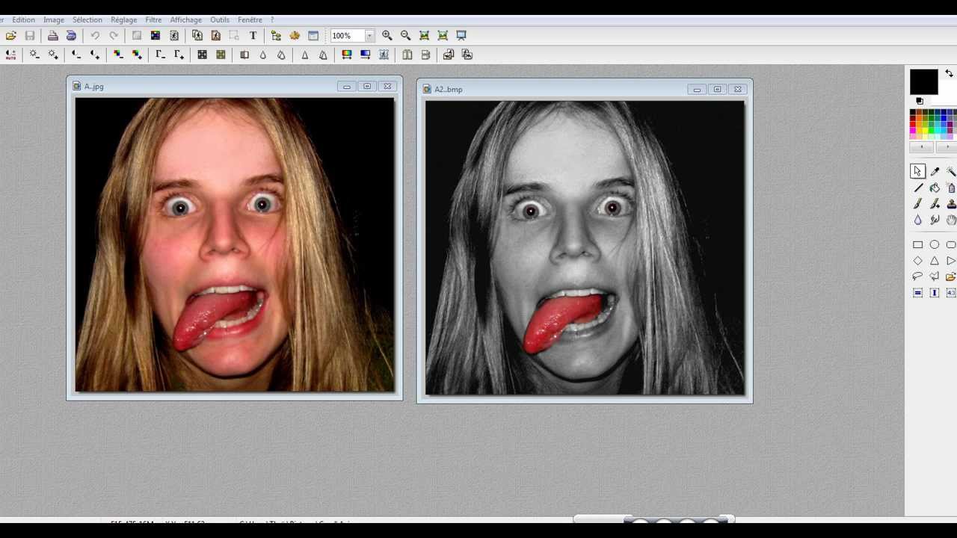Click the Contrast minus icon
This screenshot has width=957, height=538.
coord(76,55)
